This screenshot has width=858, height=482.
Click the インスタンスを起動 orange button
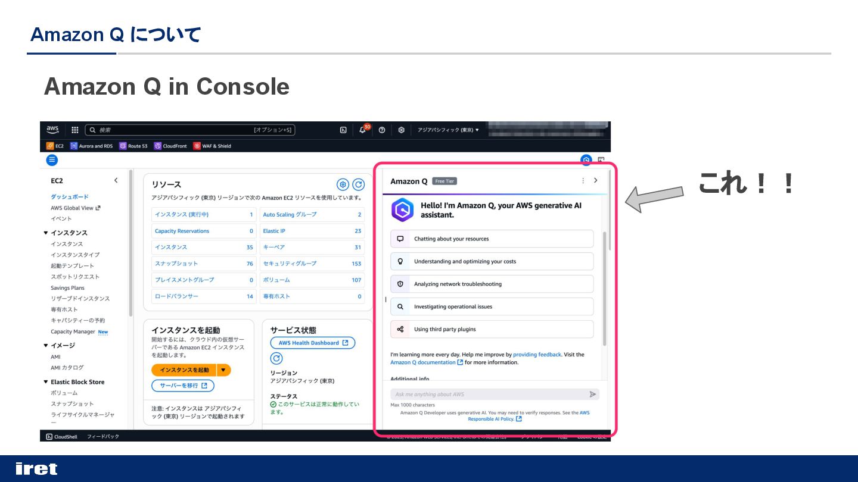184,370
